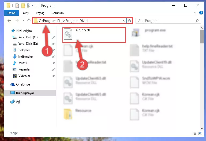The height and width of the screenshot is (141, 206).
Task: Open Customize Quick Access Toolbar dropdown
Action: (36, 6)
